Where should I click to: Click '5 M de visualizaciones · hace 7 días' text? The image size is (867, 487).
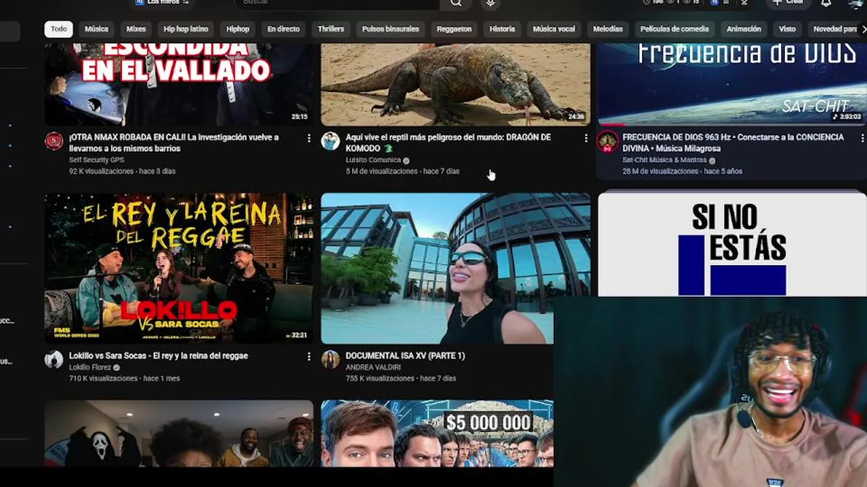tap(402, 172)
